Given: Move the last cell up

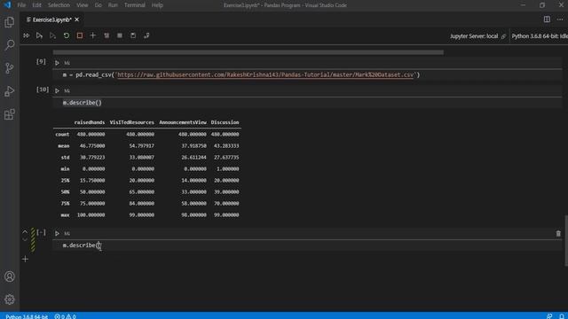Looking at the screenshot, I should tap(25, 231).
